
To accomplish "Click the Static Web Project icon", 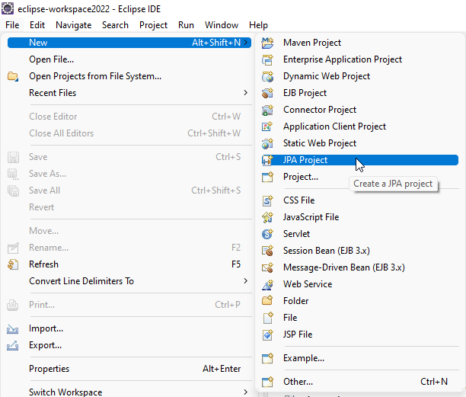I will (x=267, y=143).
